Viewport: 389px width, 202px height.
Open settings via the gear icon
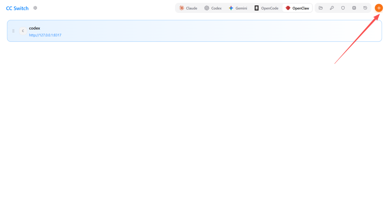coord(35,8)
